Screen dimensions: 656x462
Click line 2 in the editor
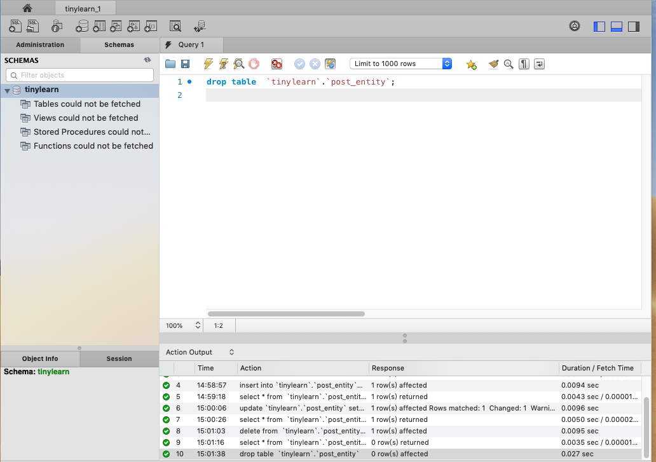[x=423, y=95]
